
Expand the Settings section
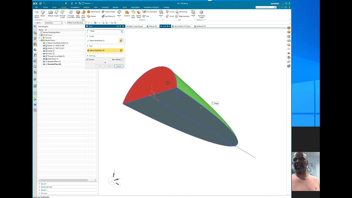point(87,56)
